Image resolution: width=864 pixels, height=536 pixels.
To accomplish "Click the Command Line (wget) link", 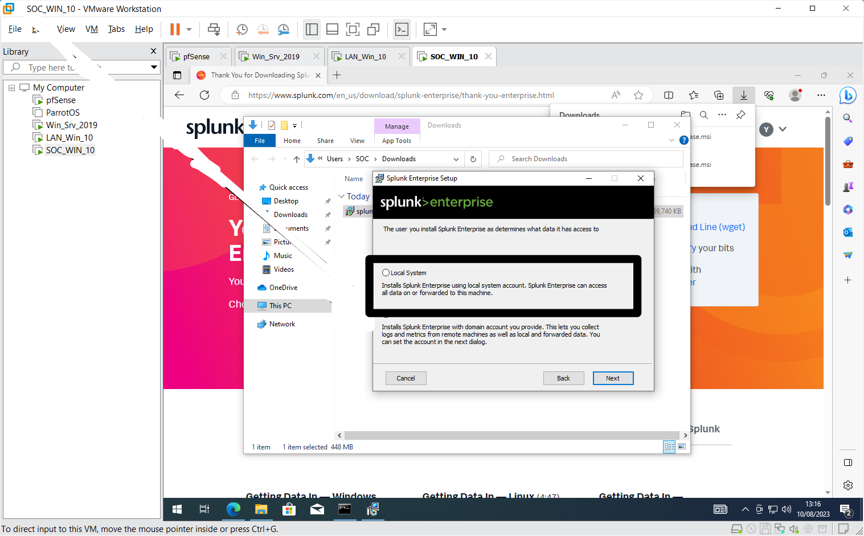I will 718,227.
